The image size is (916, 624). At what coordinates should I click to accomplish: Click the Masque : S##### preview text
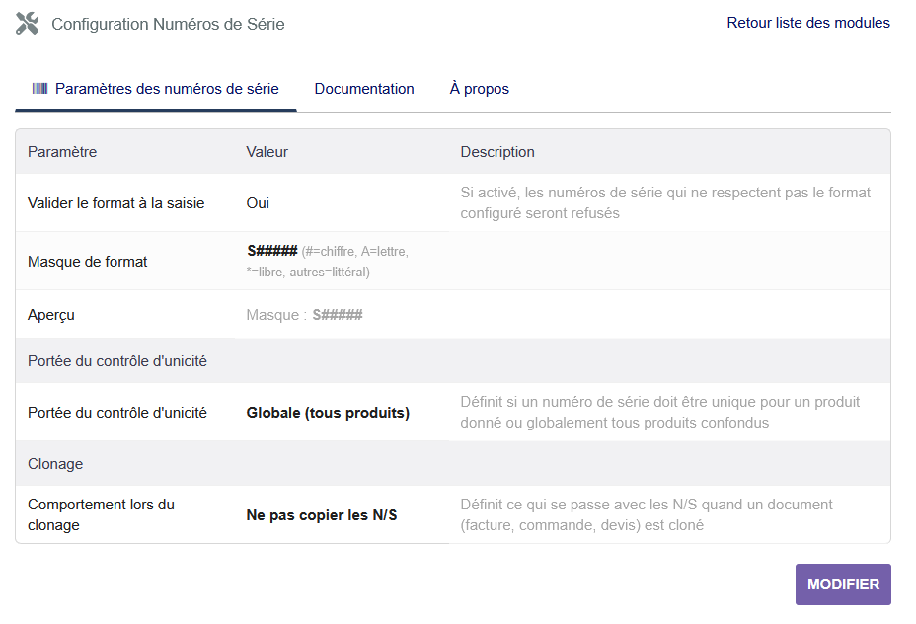pos(304,315)
